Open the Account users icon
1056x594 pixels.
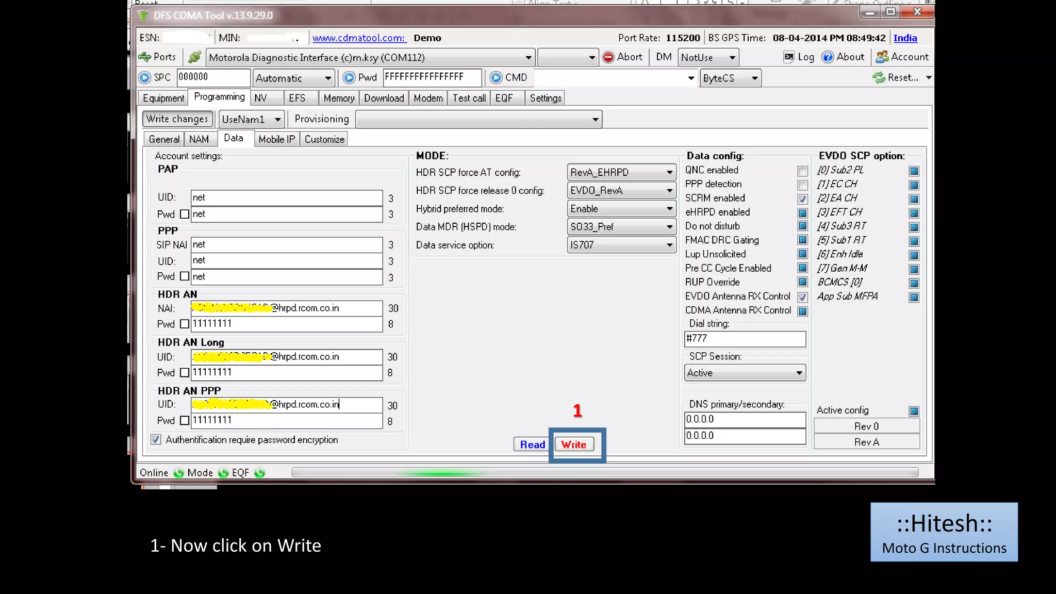[882, 57]
